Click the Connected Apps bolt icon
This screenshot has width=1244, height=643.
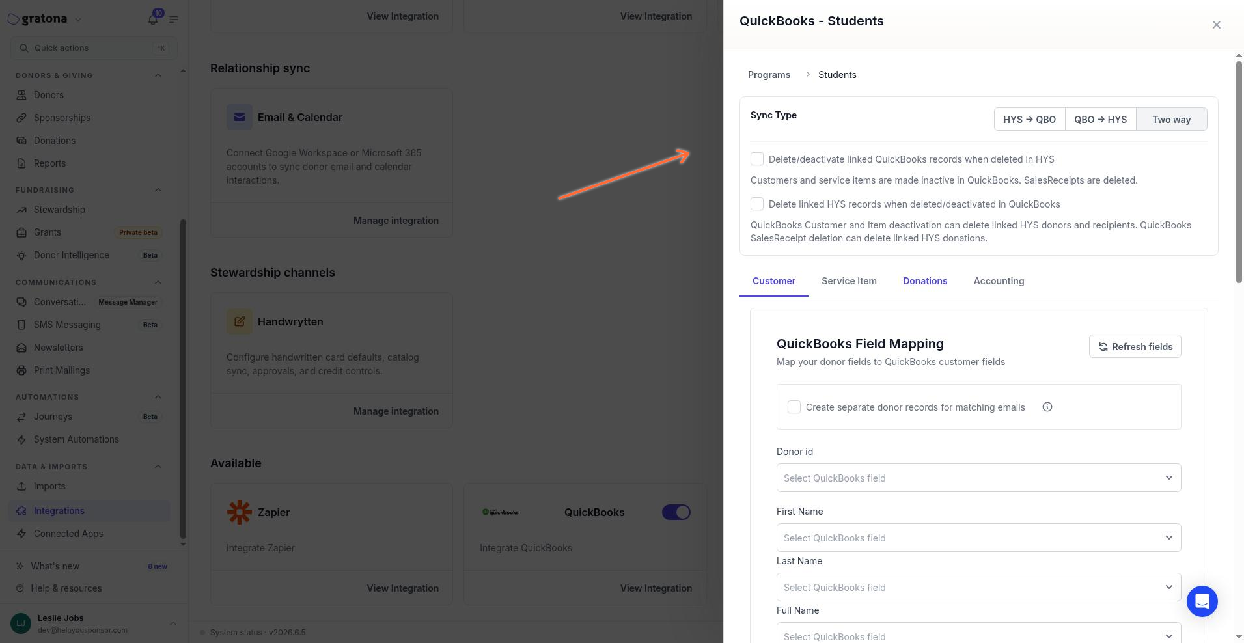tap(21, 534)
